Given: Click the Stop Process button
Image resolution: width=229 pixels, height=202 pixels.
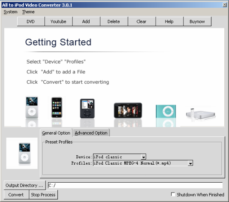Looking at the screenshot, I should pos(43,195).
